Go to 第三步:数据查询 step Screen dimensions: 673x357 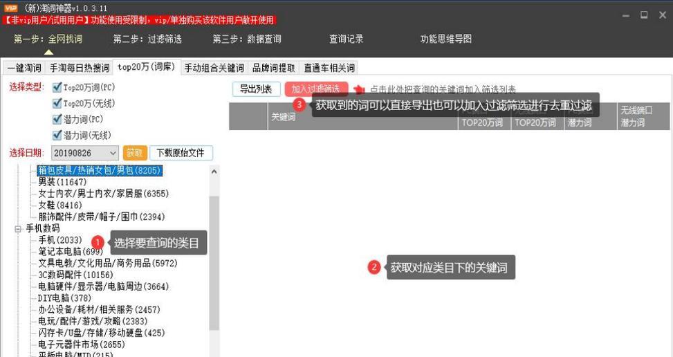point(247,39)
